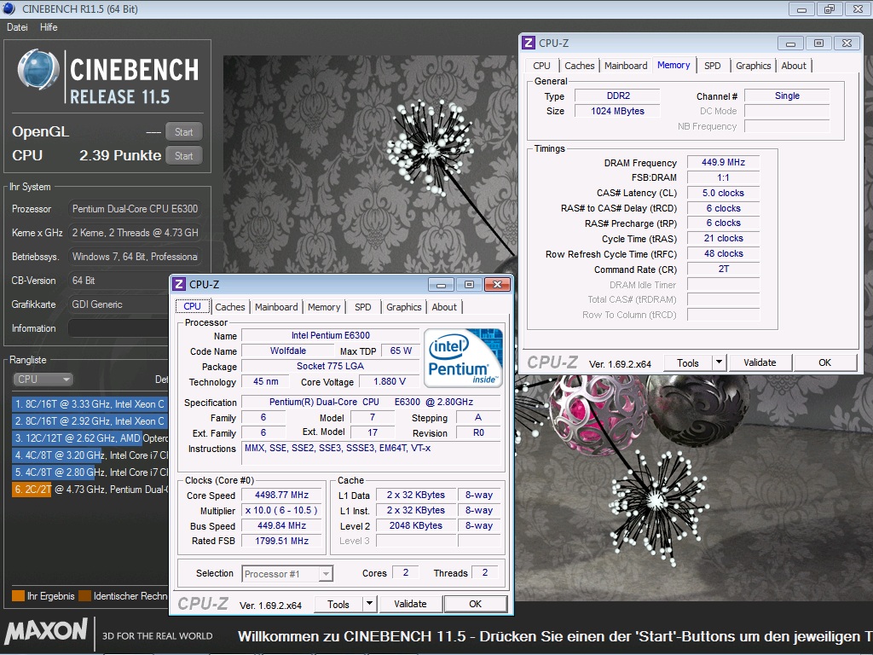The height and width of the screenshot is (655, 873).
Task: Click the CPU-Z icon in the Memory window title bar
Action: (x=529, y=43)
